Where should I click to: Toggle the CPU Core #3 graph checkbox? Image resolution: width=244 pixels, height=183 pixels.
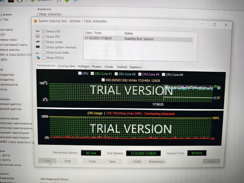140,74
